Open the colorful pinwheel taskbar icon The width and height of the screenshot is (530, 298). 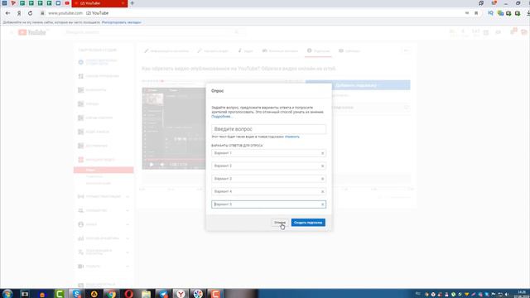(198, 294)
